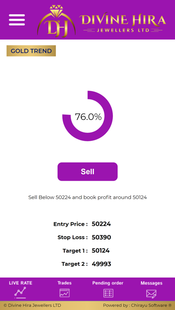This screenshot has height=310, width=175.
Task: Tap the Live Rate graph icon
Action: (x=20, y=293)
